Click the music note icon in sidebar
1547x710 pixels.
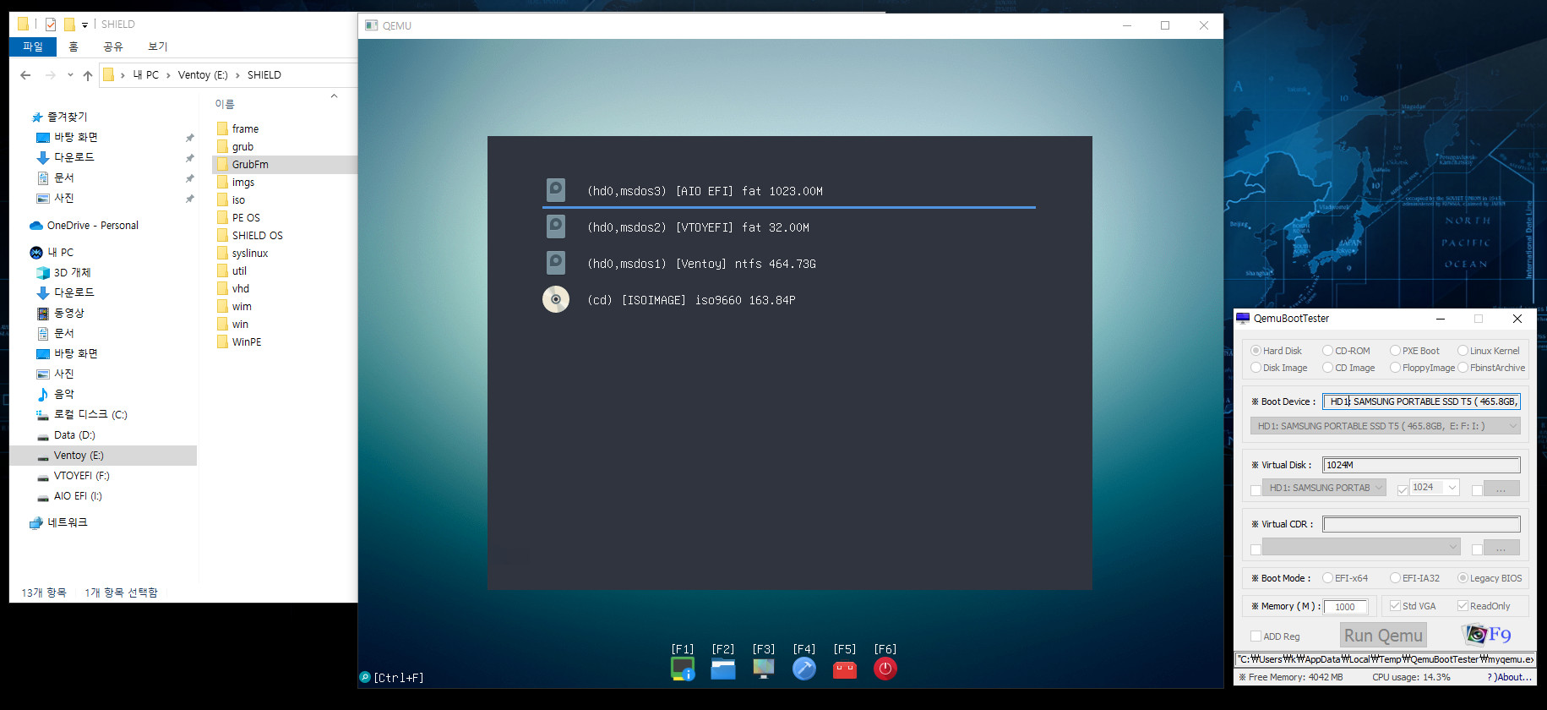(x=43, y=395)
